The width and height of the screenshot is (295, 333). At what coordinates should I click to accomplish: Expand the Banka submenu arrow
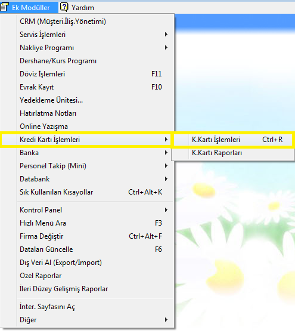166,153
